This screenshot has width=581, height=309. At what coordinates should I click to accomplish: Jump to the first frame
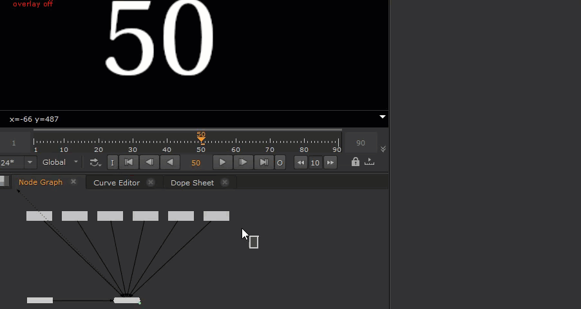[x=129, y=162]
